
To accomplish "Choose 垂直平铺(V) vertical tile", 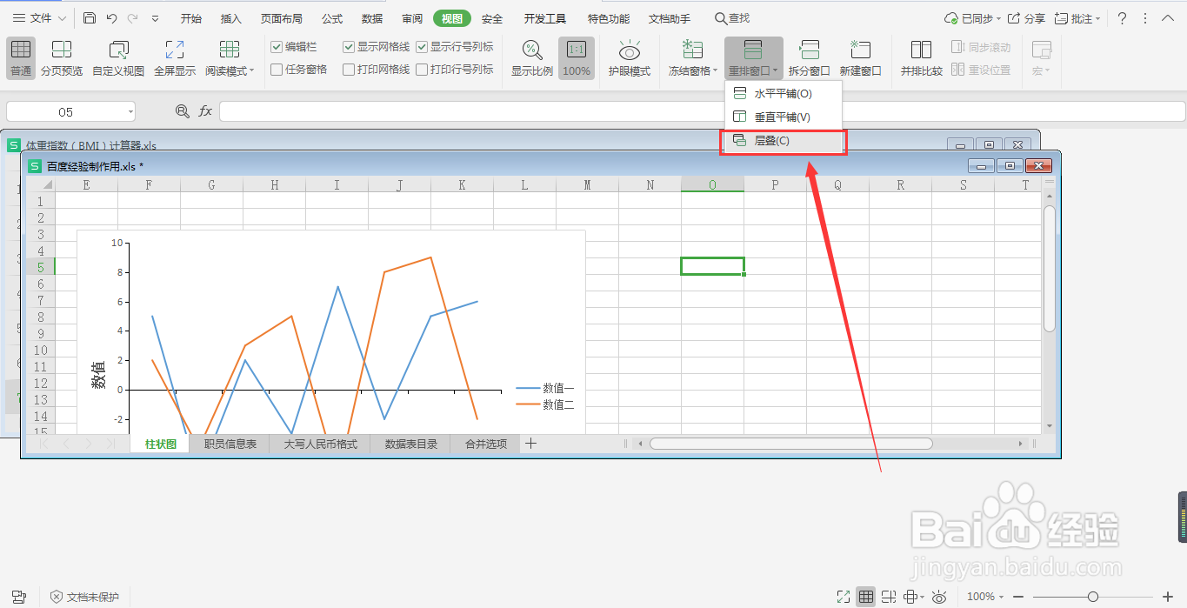I will pos(784,117).
